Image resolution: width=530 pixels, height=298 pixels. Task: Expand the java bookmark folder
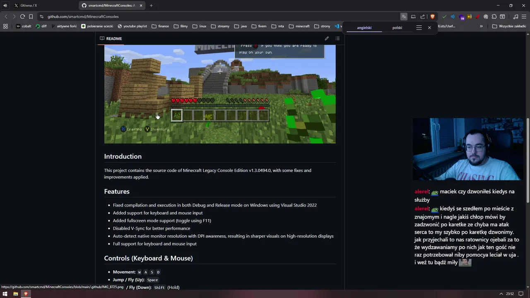click(x=241, y=26)
